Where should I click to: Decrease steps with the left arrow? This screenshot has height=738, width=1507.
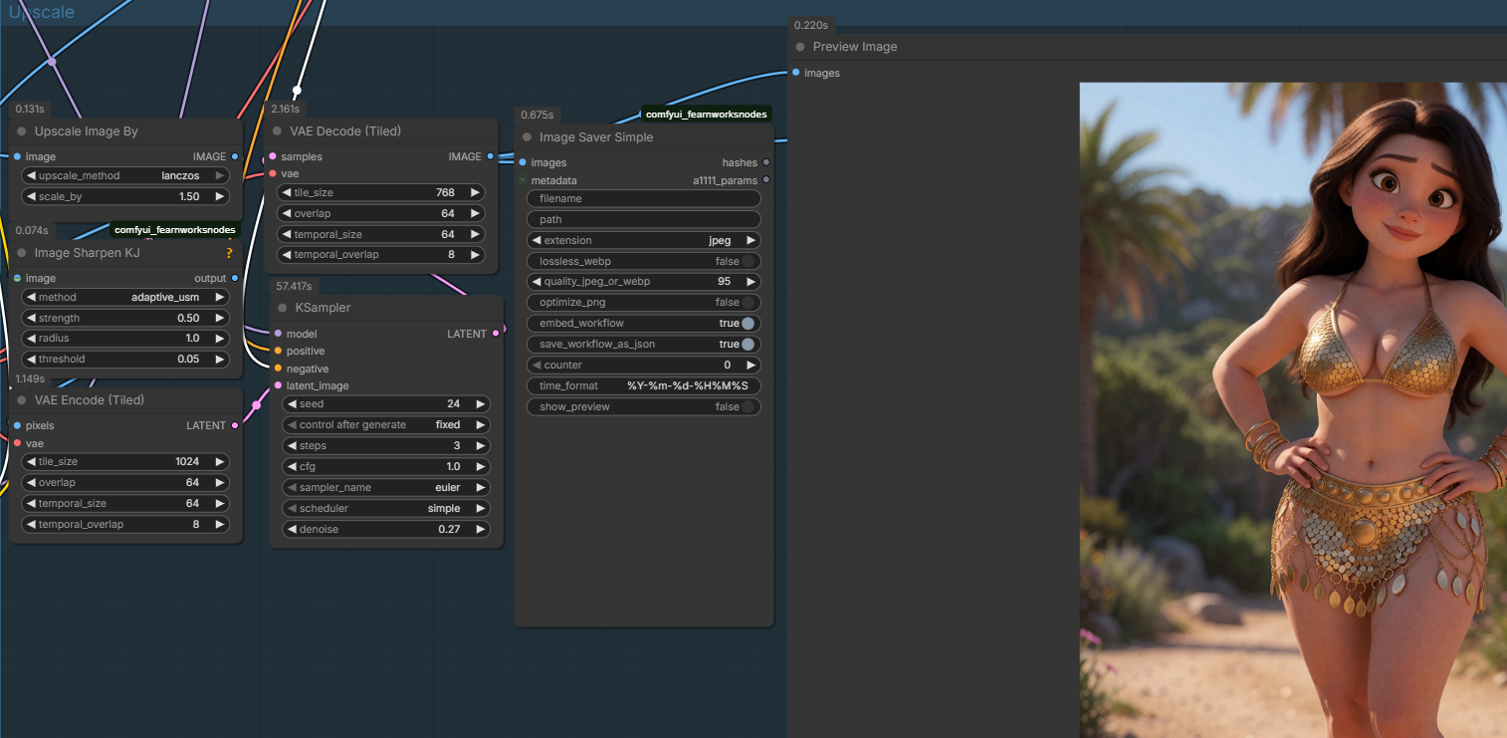291,445
